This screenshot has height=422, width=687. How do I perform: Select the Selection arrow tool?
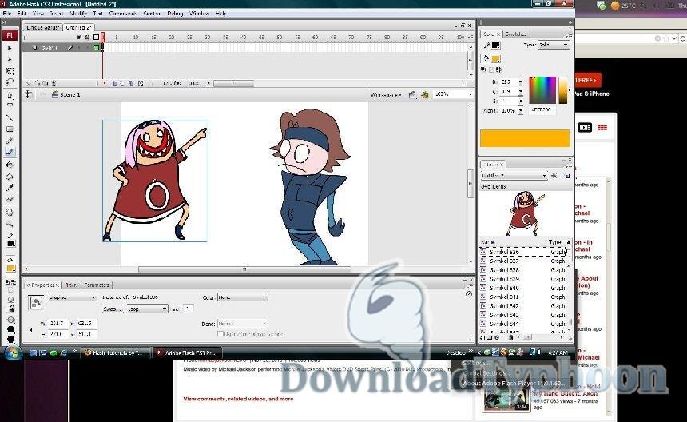(x=10, y=48)
